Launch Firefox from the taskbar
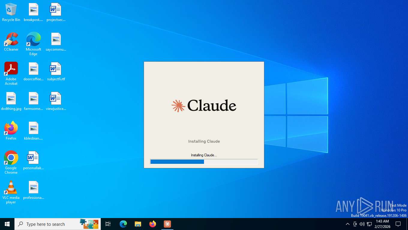Screen dimensions: 408x230 coord(152,224)
